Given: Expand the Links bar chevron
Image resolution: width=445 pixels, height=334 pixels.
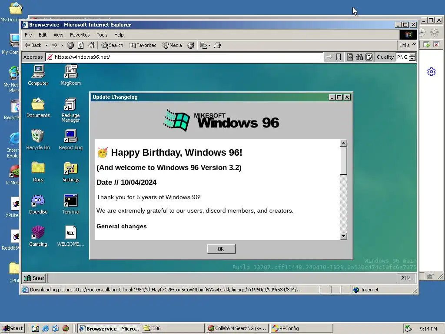Looking at the screenshot, I should coord(414,44).
